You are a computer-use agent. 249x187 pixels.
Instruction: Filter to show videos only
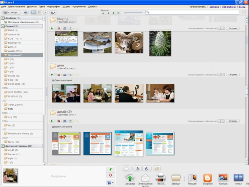[119, 13]
